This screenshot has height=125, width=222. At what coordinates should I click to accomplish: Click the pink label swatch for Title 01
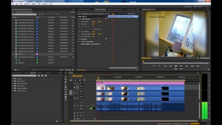tap(37, 54)
